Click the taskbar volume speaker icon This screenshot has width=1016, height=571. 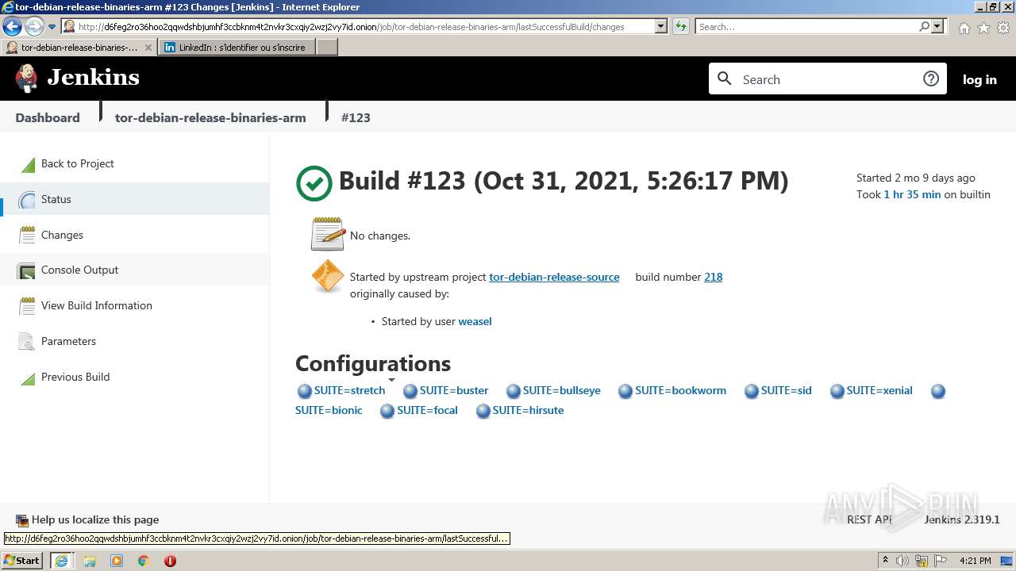pyautogui.click(x=902, y=561)
